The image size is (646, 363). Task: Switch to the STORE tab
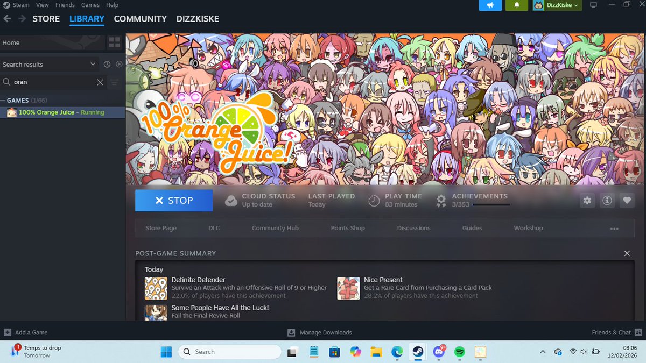(46, 19)
